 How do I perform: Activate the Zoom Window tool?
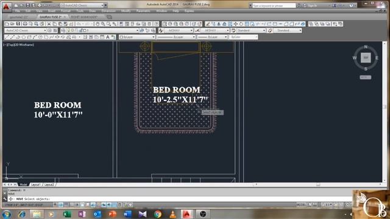tap(108, 24)
